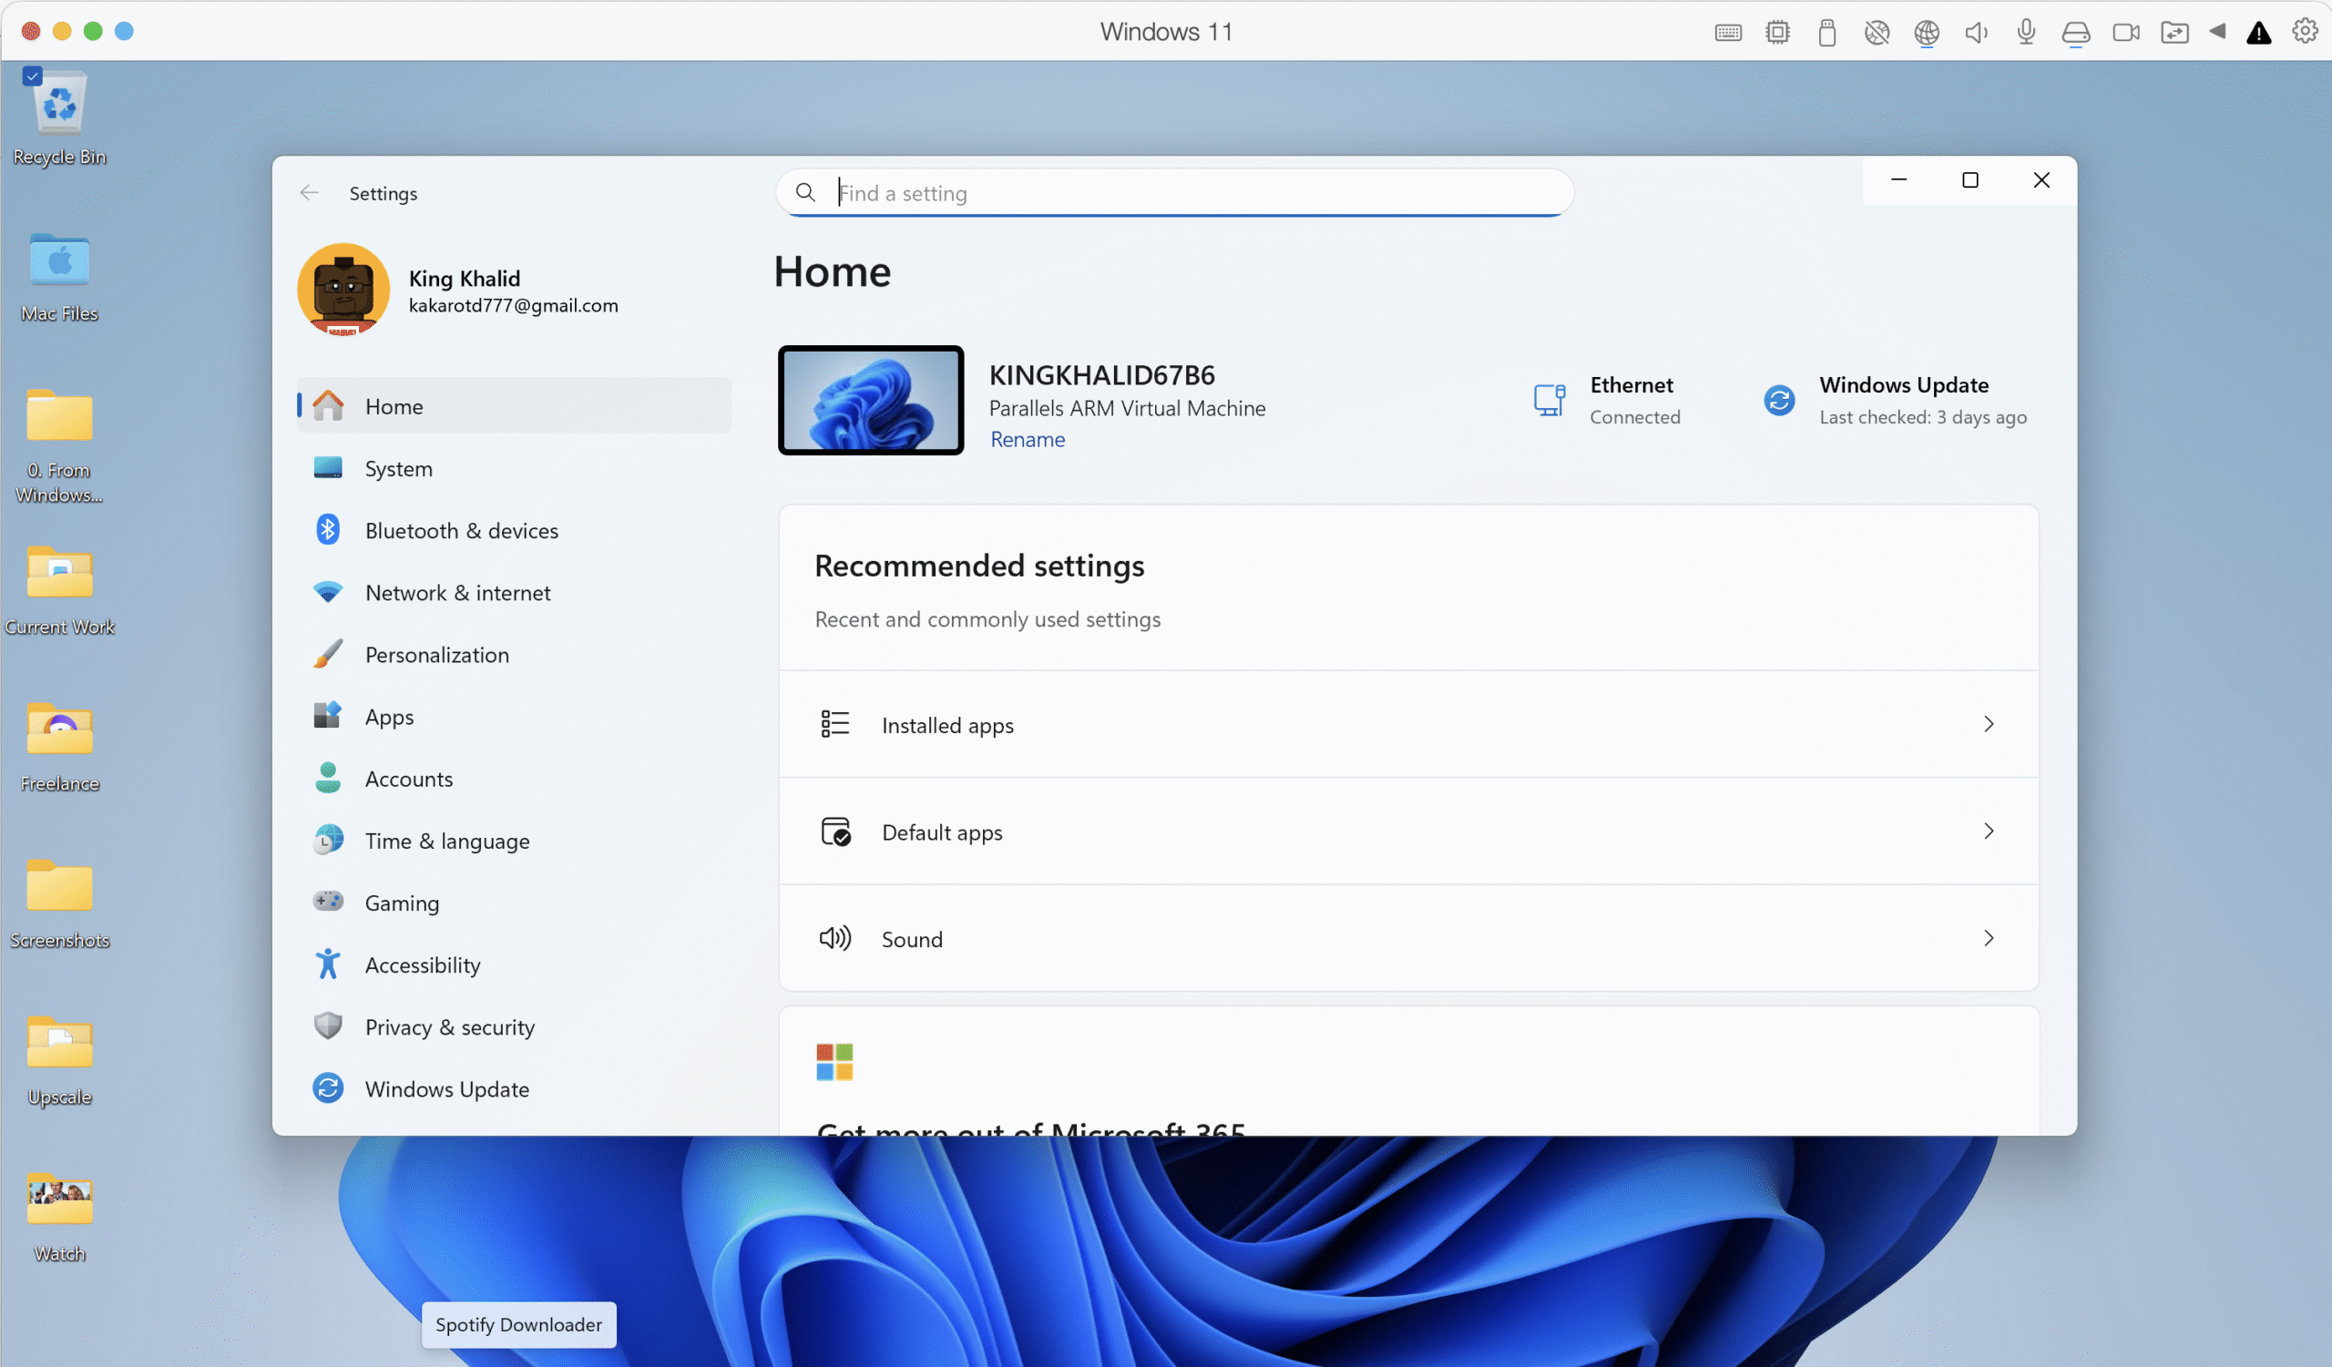Click the Privacy & security shield icon
2332x1367 pixels.
pos(328,1025)
